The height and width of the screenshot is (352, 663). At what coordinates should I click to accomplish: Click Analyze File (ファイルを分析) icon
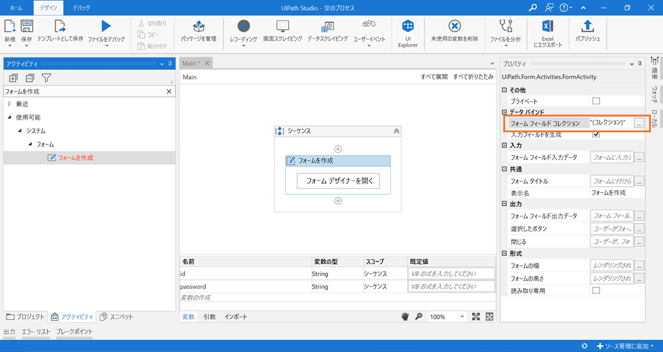coord(505,26)
